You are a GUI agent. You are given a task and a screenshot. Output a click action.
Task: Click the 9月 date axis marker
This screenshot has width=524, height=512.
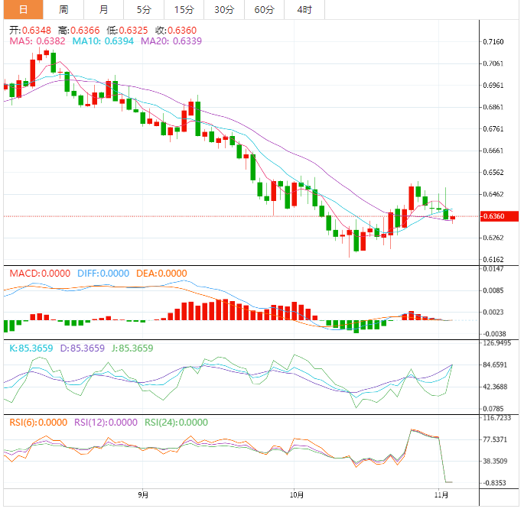(143, 494)
